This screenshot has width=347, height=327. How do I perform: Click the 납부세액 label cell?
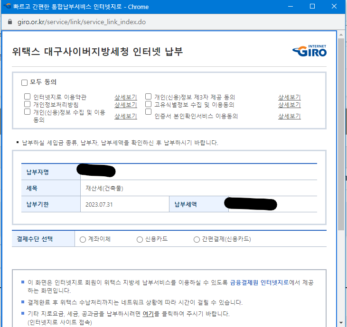[x=199, y=204]
